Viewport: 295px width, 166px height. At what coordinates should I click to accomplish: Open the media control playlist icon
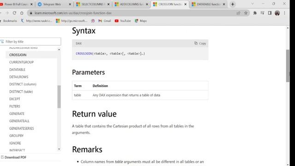[262, 13]
